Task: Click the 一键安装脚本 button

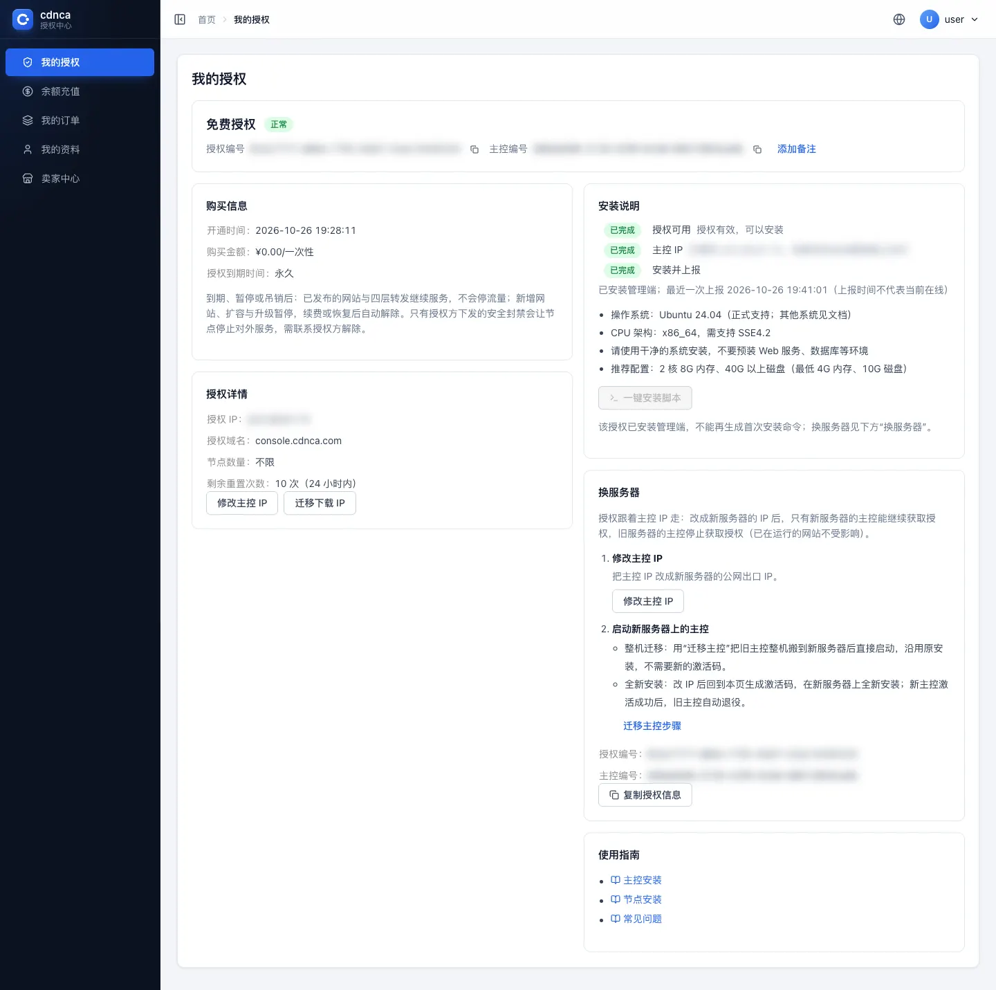Action: pos(645,398)
